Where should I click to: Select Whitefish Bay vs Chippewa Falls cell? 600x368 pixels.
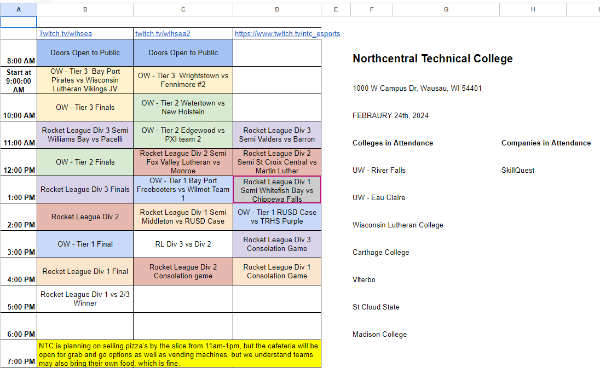click(277, 190)
